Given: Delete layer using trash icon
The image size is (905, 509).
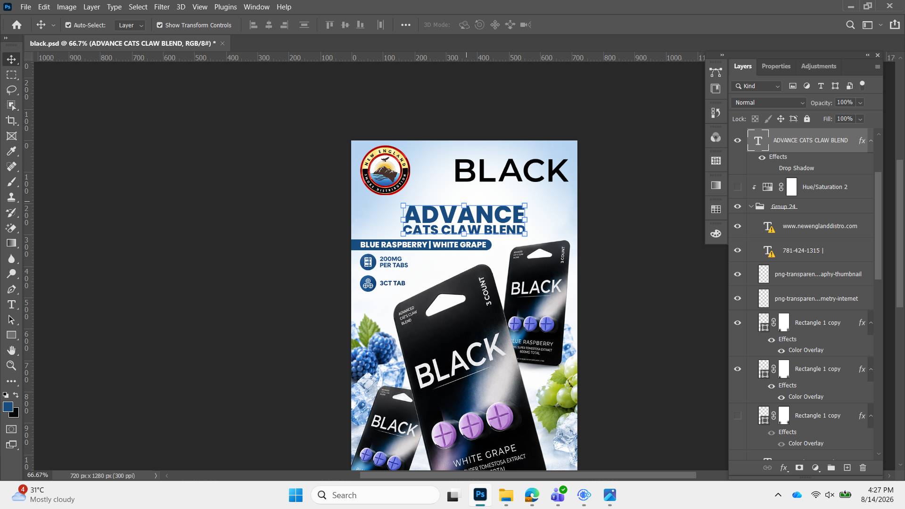Looking at the screenshot, I should 863,468.
